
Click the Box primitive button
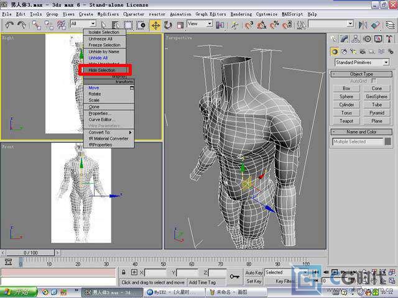(x=346, y=88)
